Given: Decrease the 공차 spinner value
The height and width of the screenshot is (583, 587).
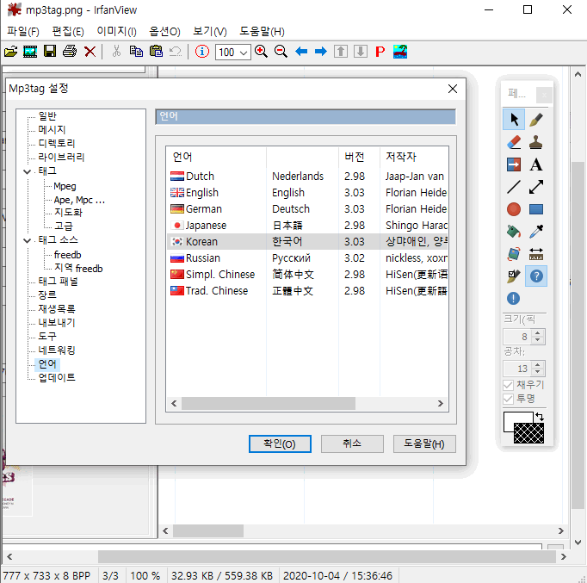Looking at the screenshot, I should click(x=538, y=372).
